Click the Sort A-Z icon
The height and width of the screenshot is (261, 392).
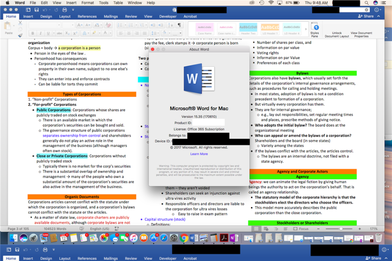pyautogui.click(x=170, y=25)
